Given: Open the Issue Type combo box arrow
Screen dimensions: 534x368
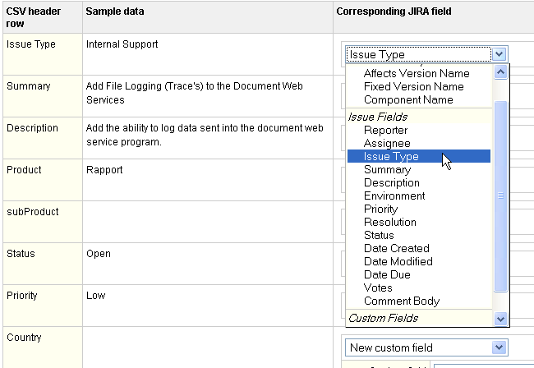Looking at the screenshot, I should (499, 54).
